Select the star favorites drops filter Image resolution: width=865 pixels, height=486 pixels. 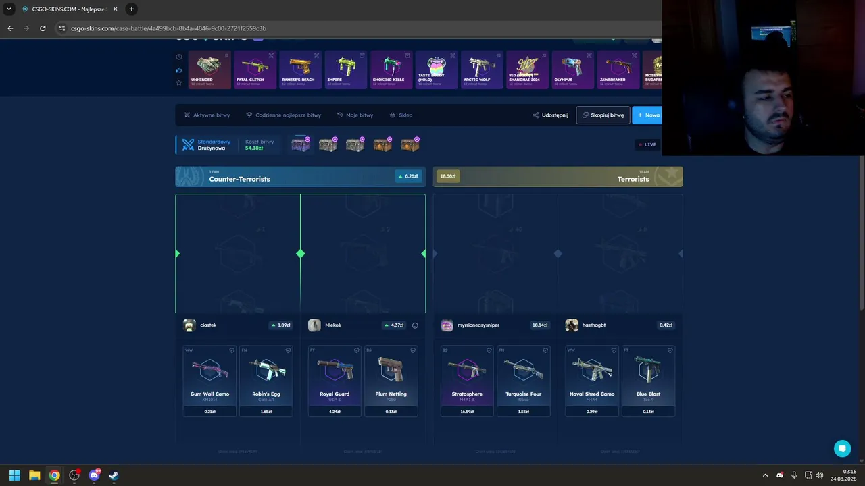click(x=179, y=82)
